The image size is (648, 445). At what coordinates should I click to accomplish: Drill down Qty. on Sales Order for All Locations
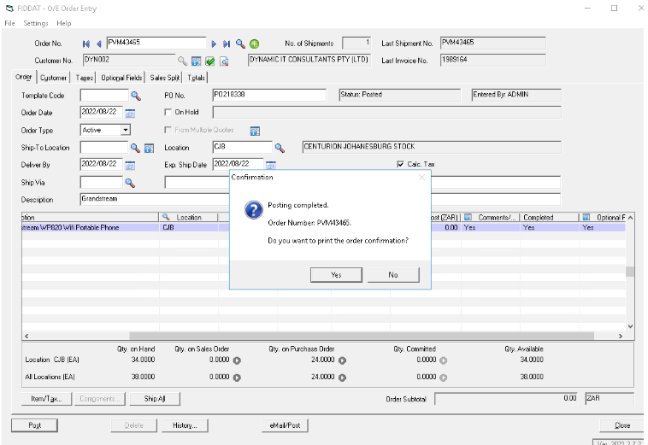(x=237, y=376)
